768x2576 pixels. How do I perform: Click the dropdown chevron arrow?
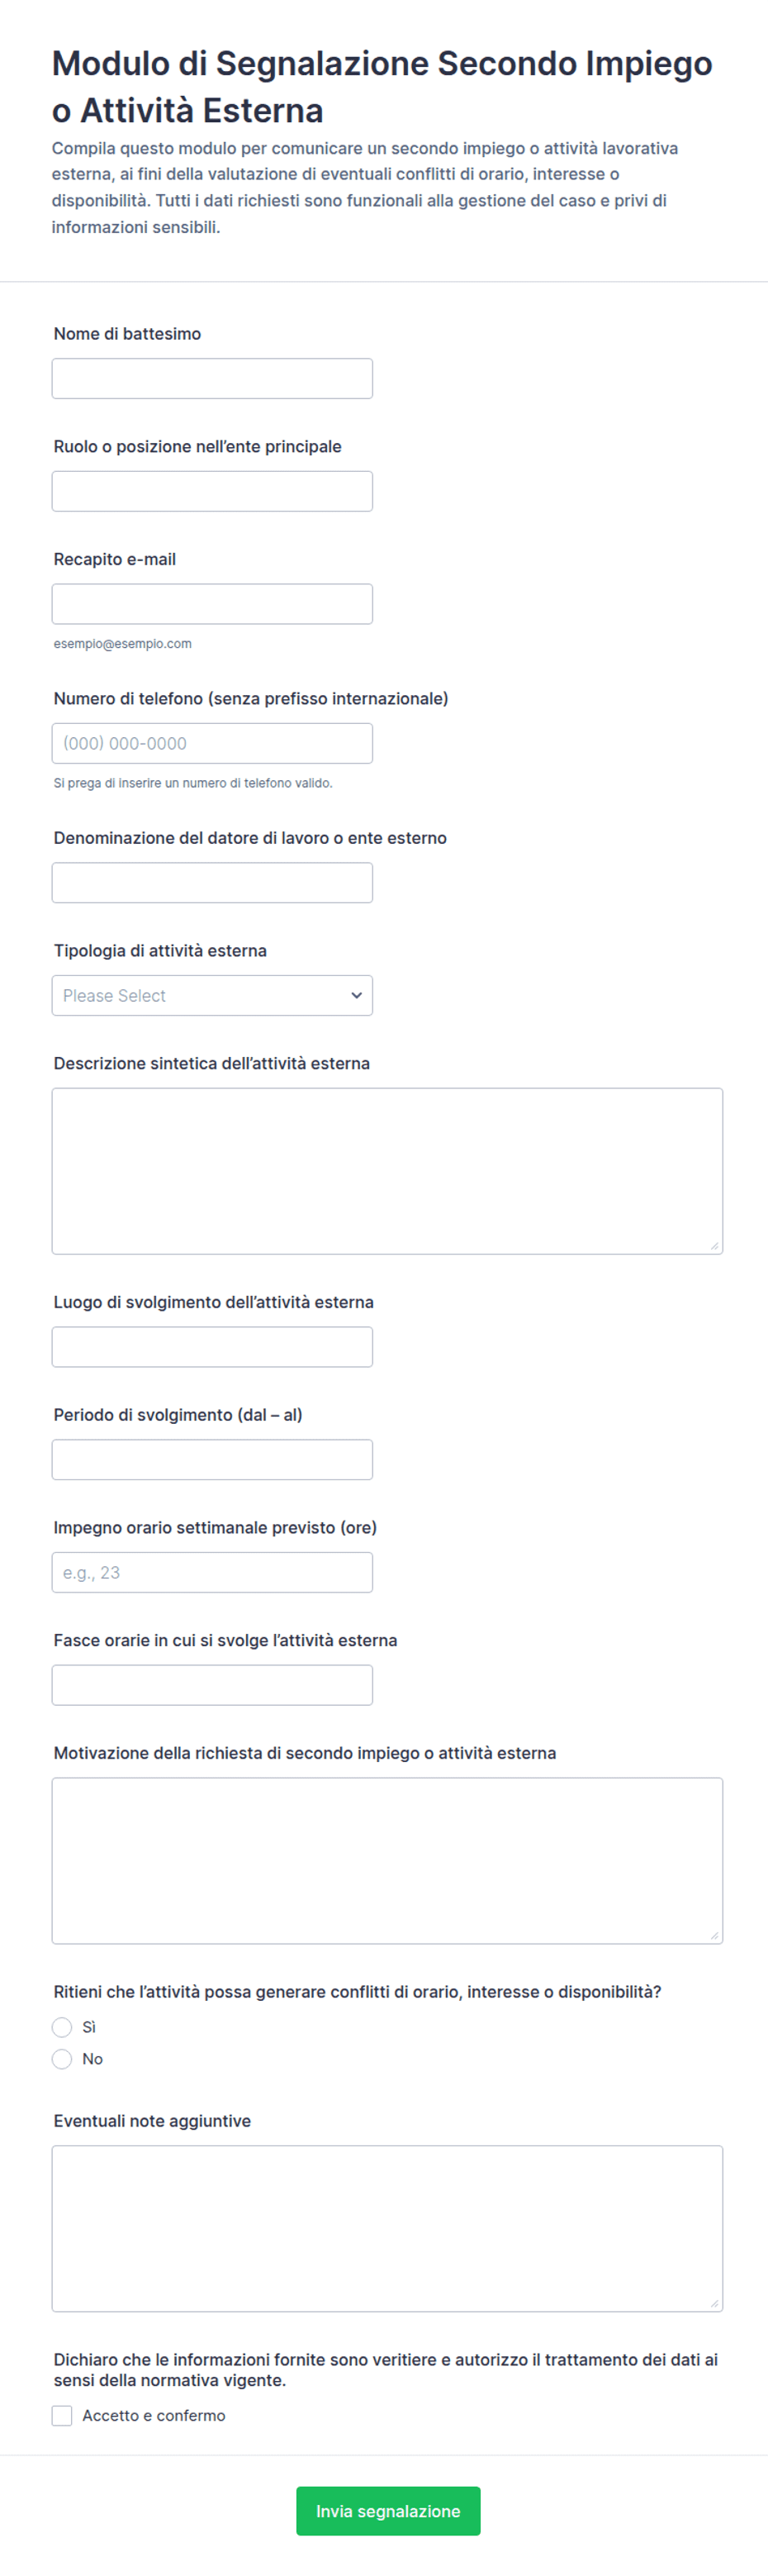click(357, 995)
